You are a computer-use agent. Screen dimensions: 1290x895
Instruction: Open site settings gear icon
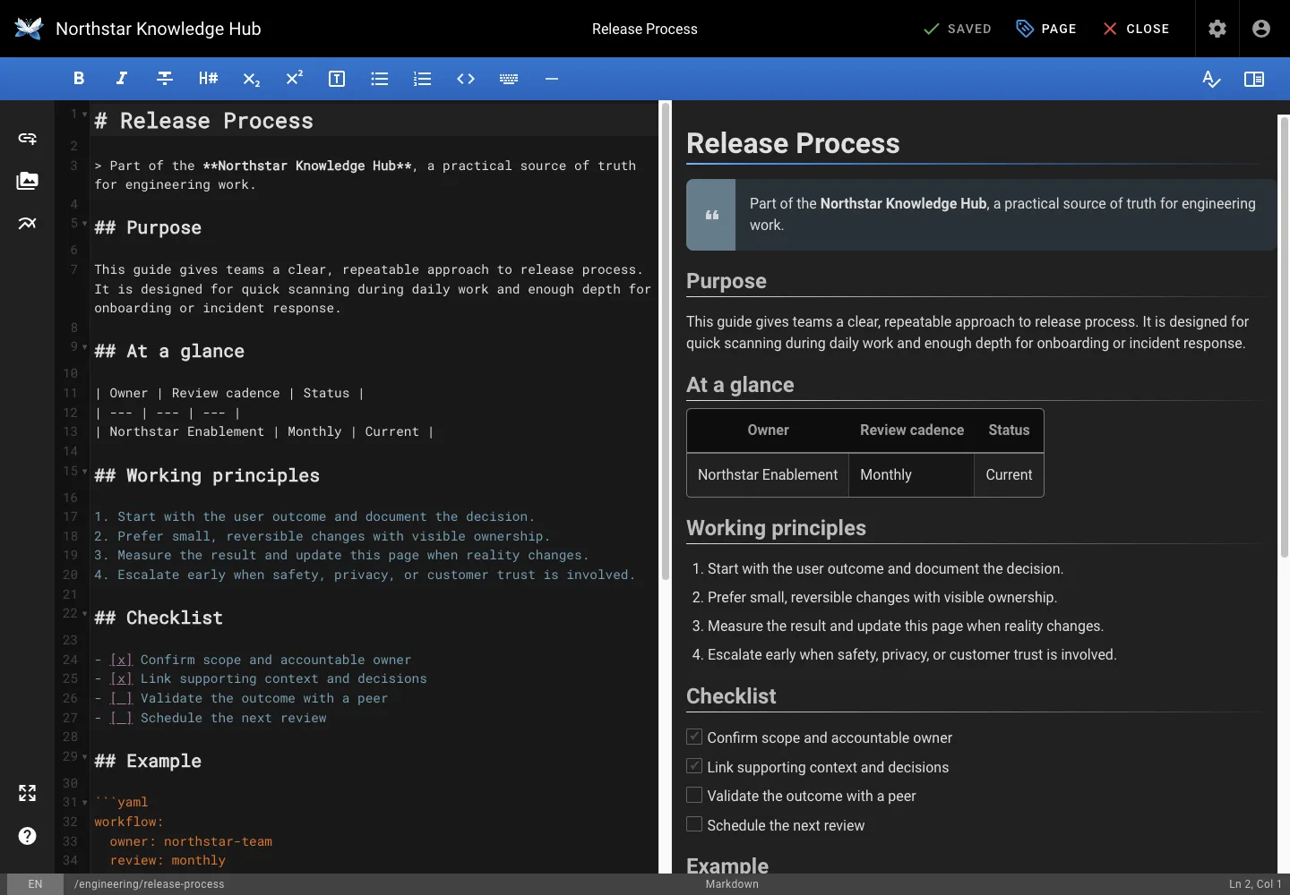coord(1217,29)
